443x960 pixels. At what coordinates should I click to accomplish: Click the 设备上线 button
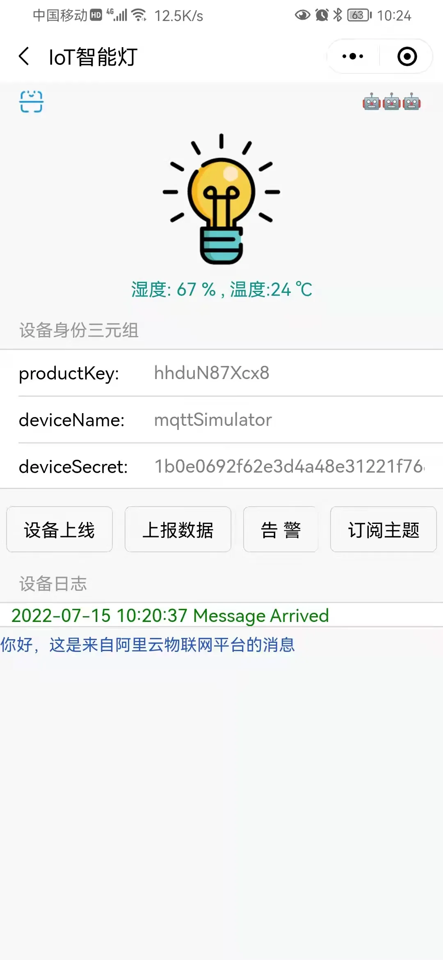[x=59, y=529]
